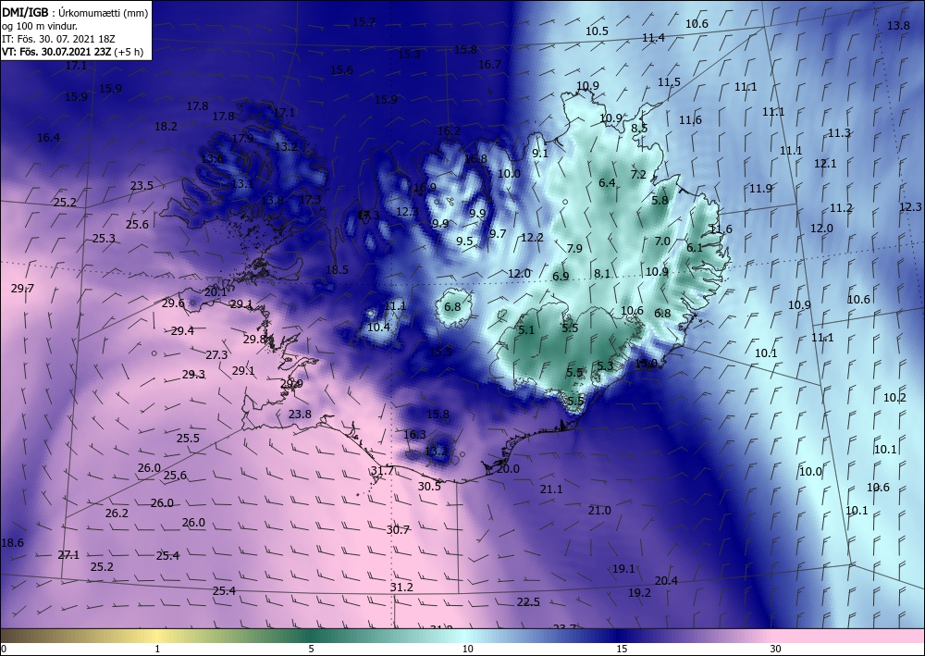
Task: Click the 'og 100 m vindur.' legend line
Action: 40,26
